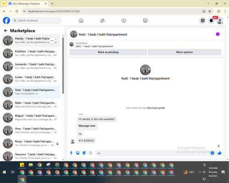
Task: Click the large listing avatar in chat center
Action: 145,70
